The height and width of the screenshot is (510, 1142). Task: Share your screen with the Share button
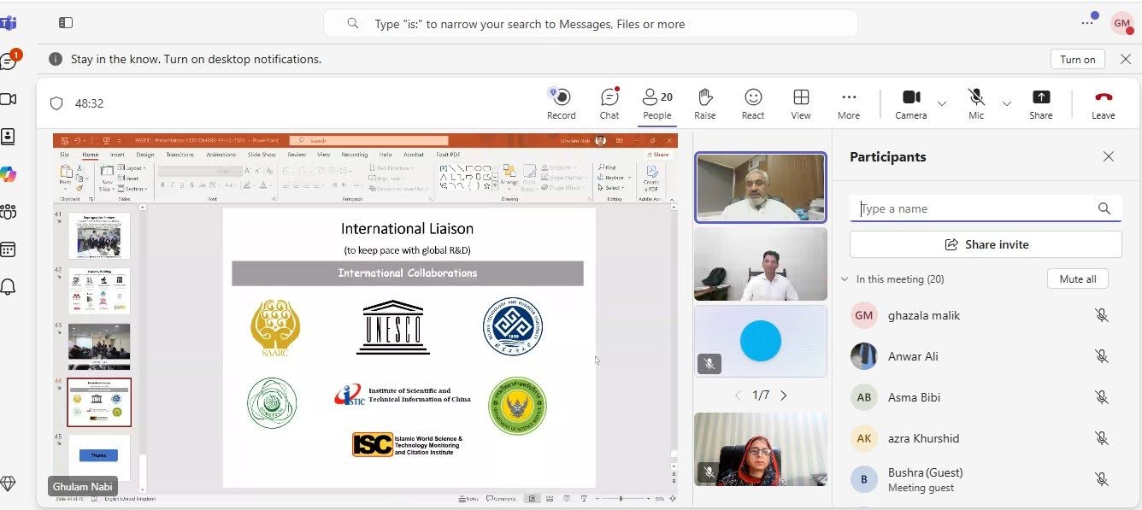coord(1041,103)
